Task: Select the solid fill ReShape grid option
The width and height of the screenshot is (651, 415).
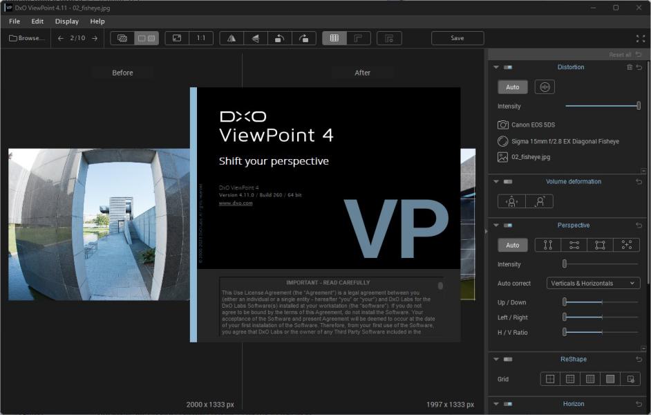Action: tap(610, 379)
